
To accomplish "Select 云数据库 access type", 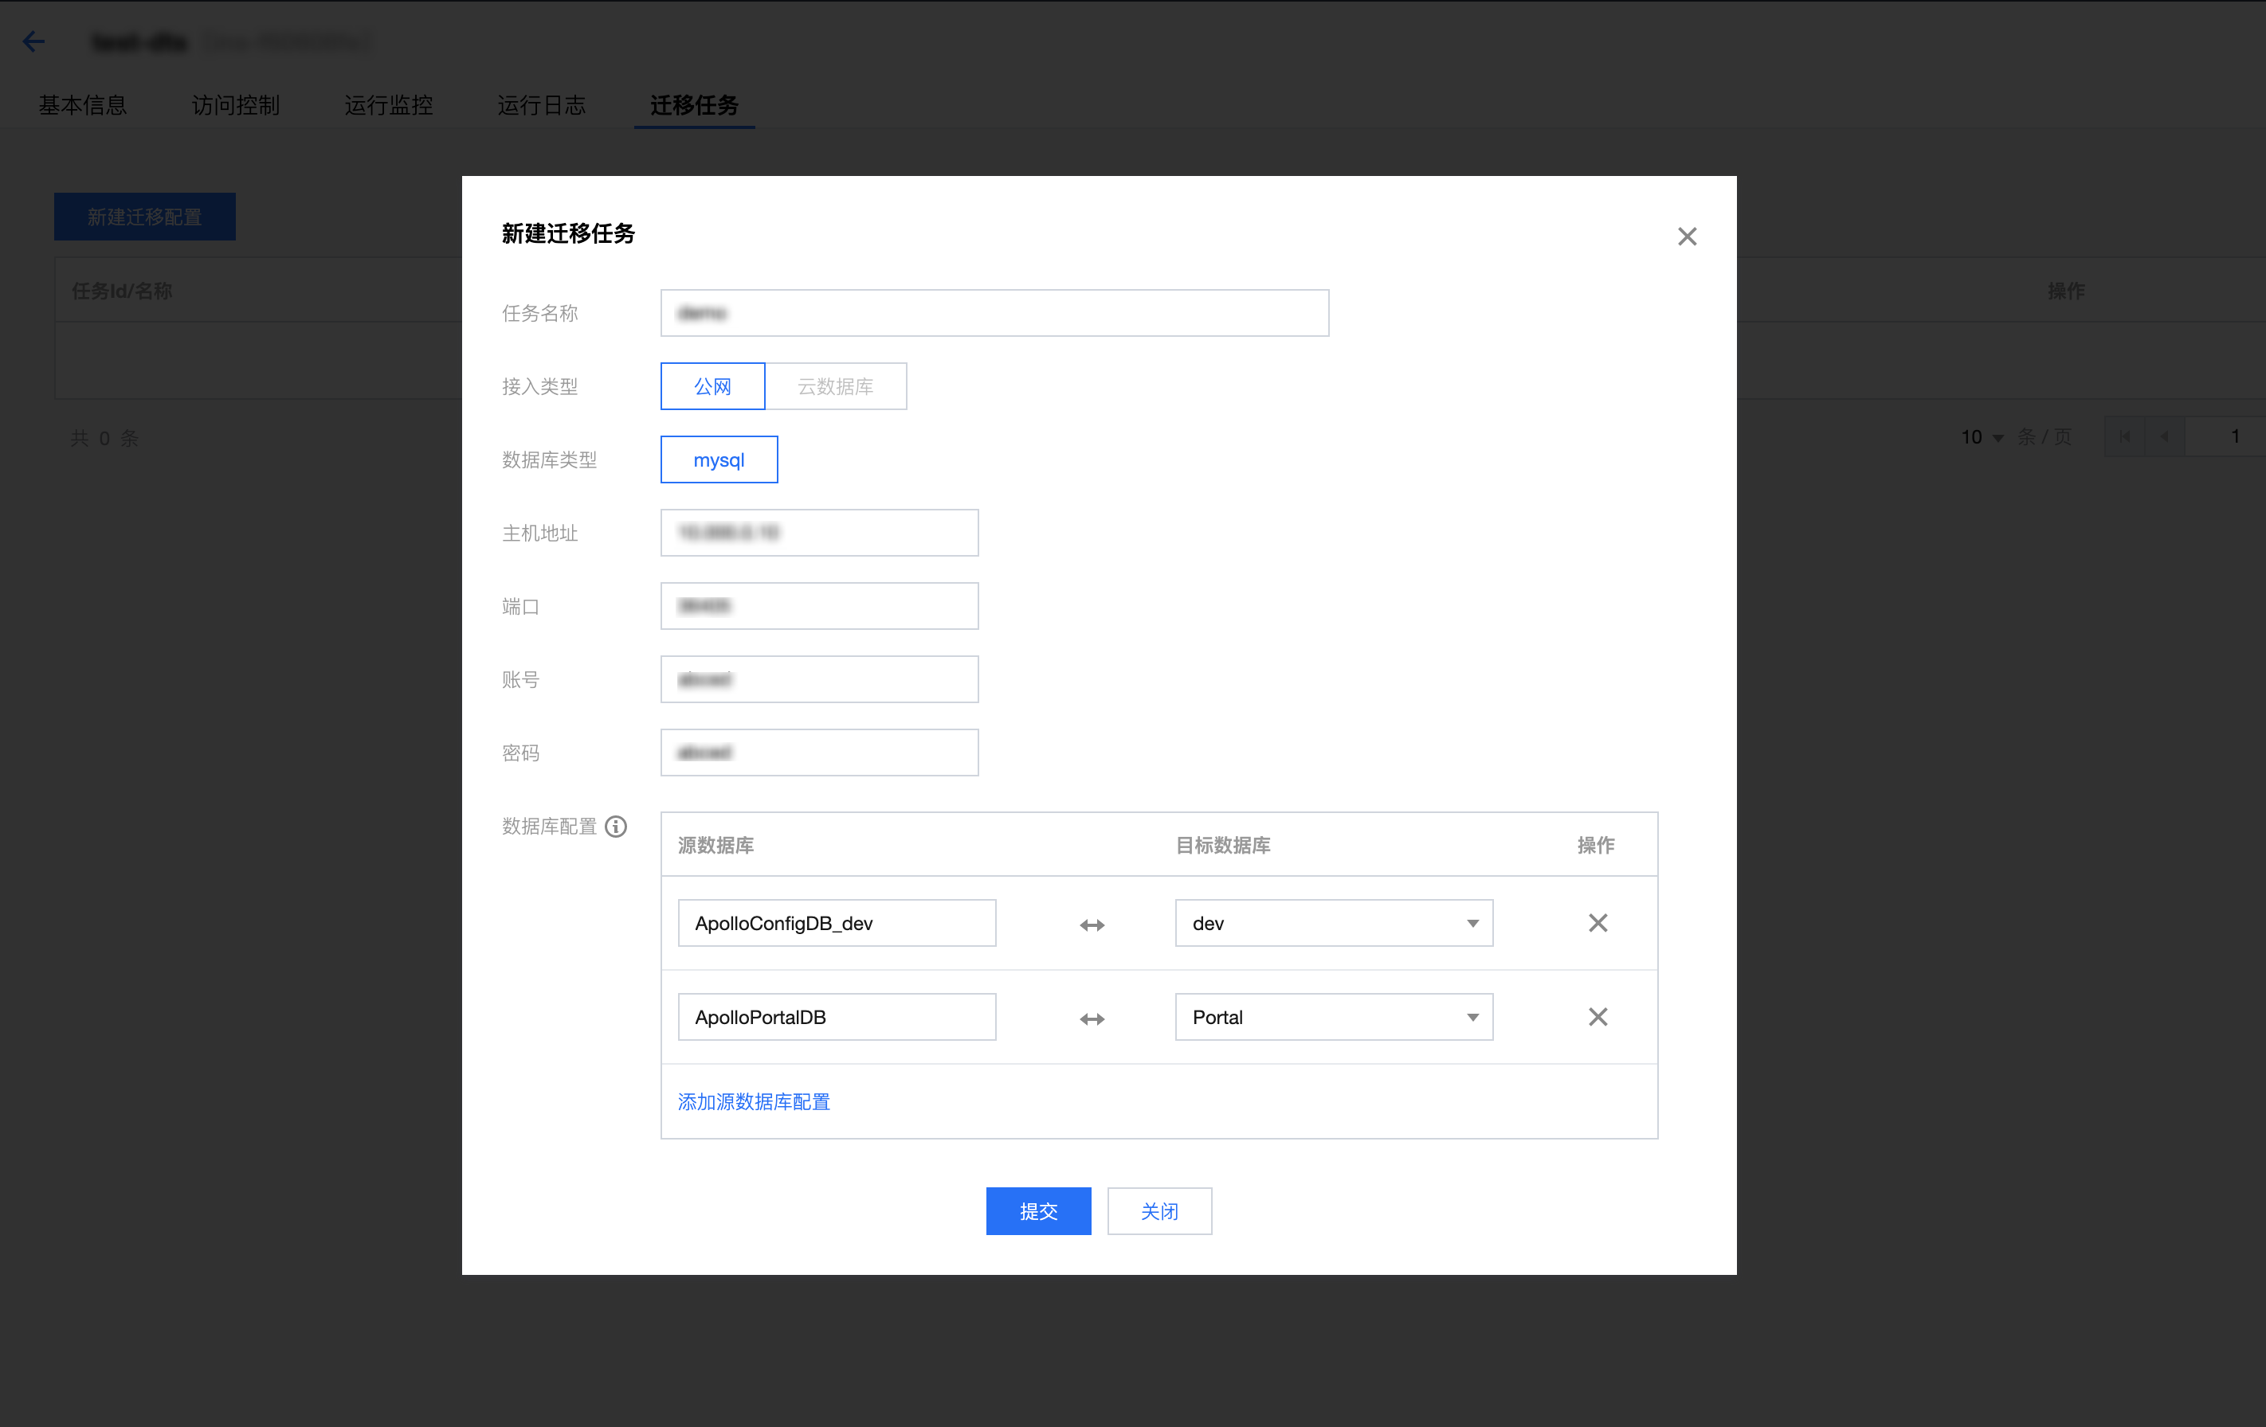I will pyautogui.click(x=835, y=385).
